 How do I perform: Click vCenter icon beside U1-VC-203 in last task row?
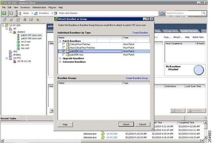(103, 137)
